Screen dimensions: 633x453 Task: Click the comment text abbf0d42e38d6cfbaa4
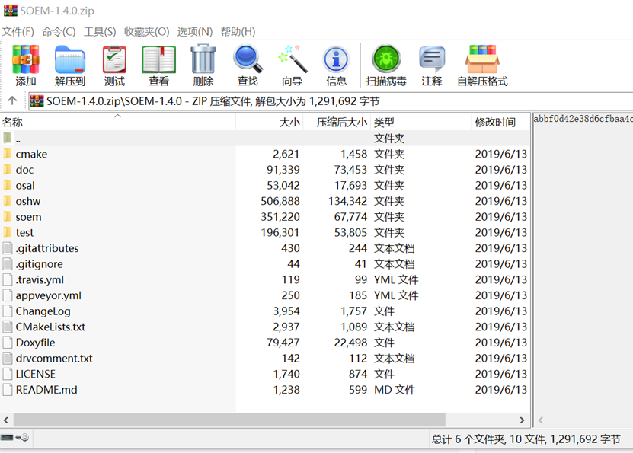tap(583, 119)
